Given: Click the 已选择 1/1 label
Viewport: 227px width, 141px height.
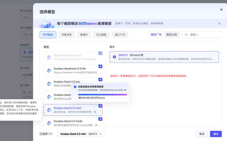Looking at the screenshot, I should click(x=46, y=134).
